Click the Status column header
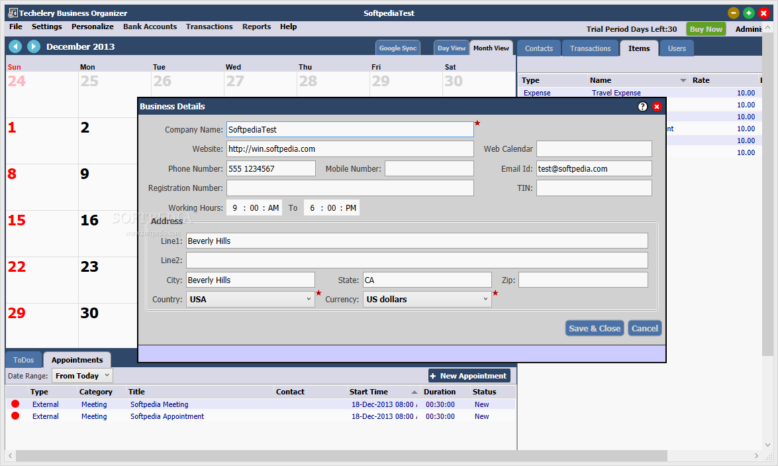Image resolution: width=778 pixels, height=466 pixels. (x=484, y=392)
